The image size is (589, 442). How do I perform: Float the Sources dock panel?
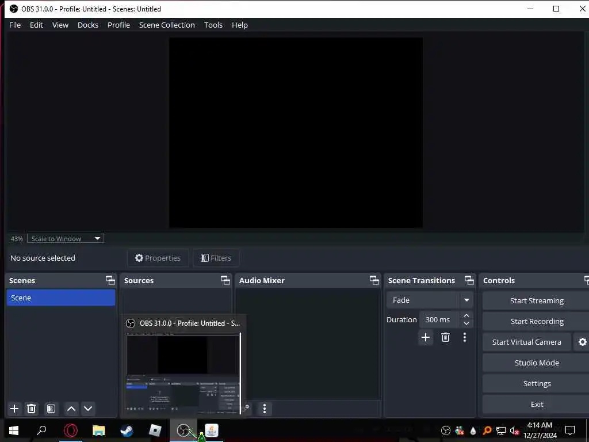225,280
